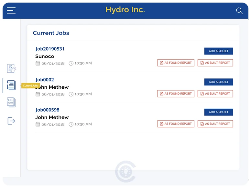Open the Job20190531 link

pos(50,49)
